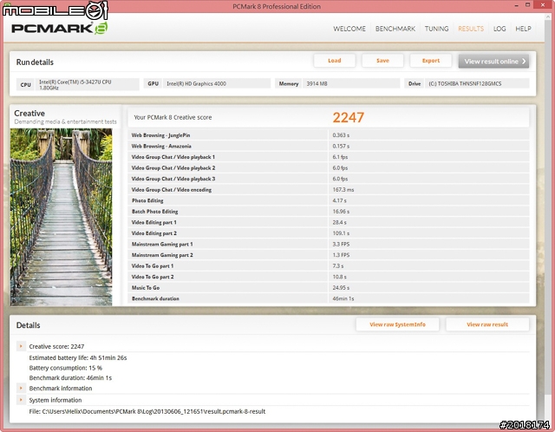Expand the Benchmark information section
The height and width of the screenshot is (432, 555).
point(21,388)
